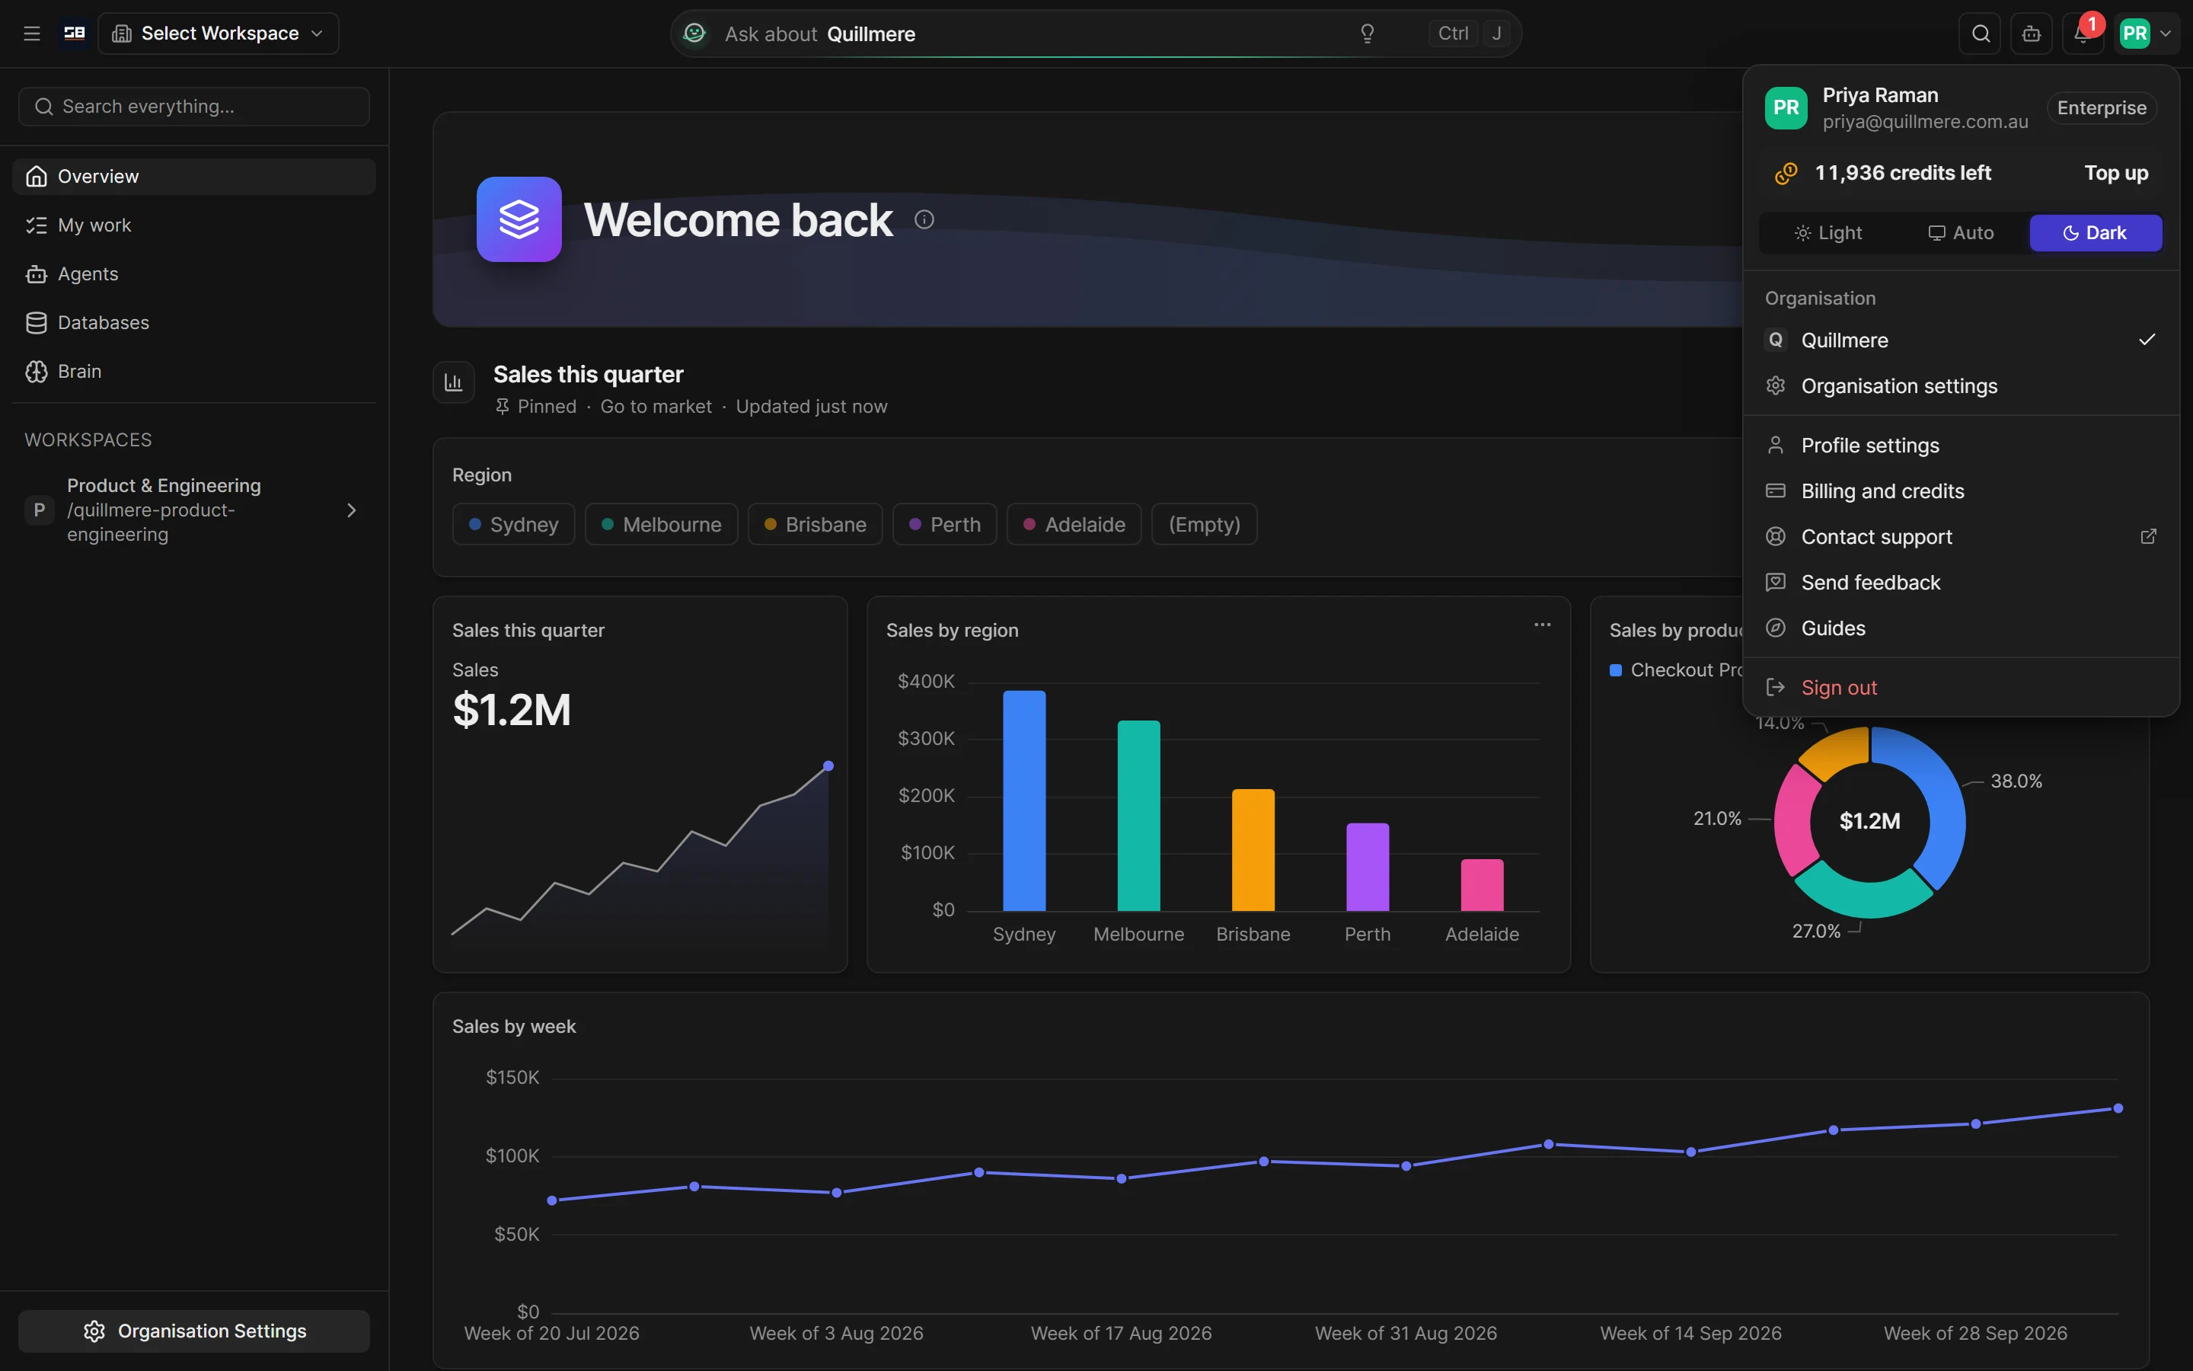Open the Select Workspace dropdown
The image size is (2193, 1371).
218,34
